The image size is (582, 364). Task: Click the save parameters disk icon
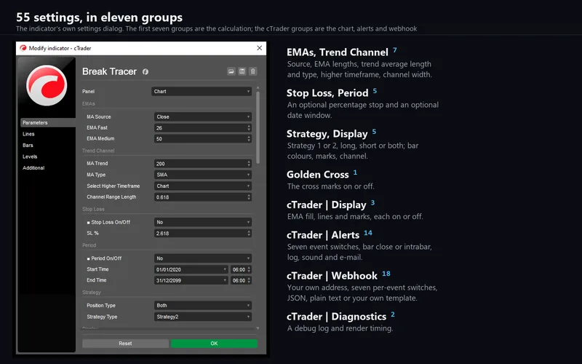coord(242,71)
